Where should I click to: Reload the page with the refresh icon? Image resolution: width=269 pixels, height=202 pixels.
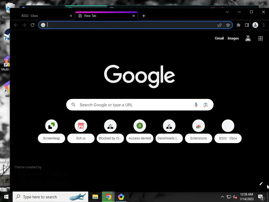point(33,25)
